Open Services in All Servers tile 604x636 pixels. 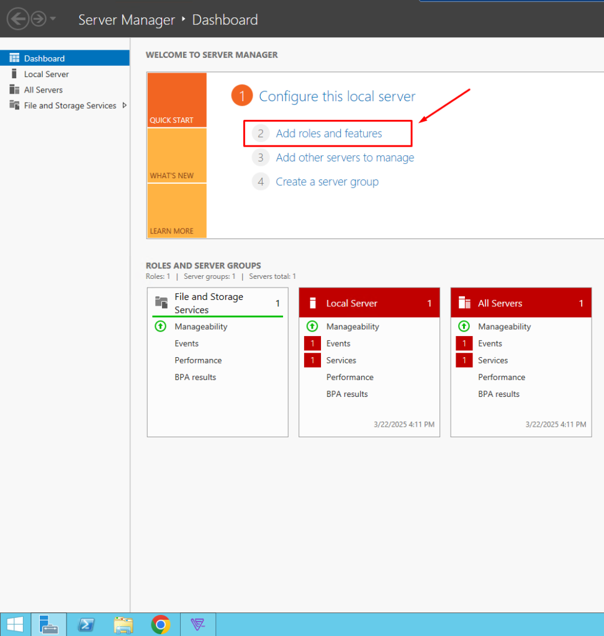tap(492, 360)
